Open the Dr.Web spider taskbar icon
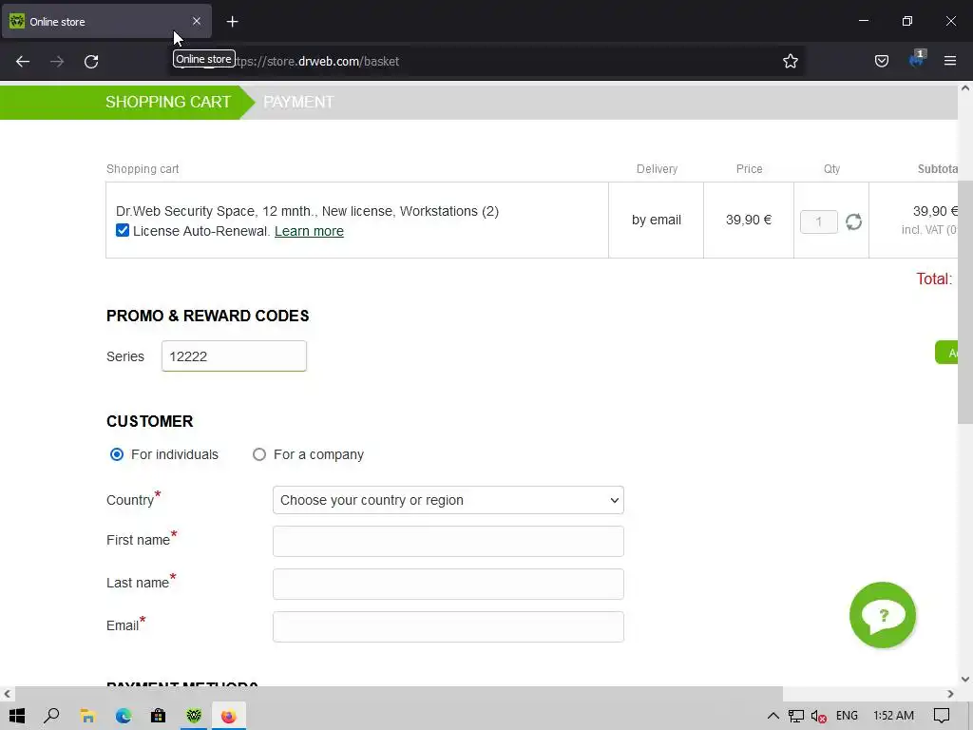Screen dimensions: 973x730 coord(194,716)
